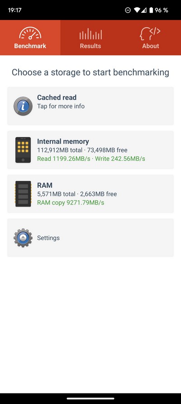
Task: Tap the RAM chip icon
Action: pyautogui.click(x=23, y=194)
